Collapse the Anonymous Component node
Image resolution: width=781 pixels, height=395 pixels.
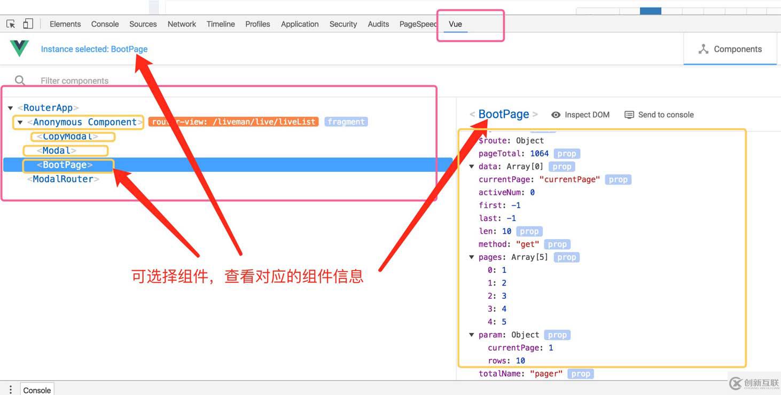point(20,122)
